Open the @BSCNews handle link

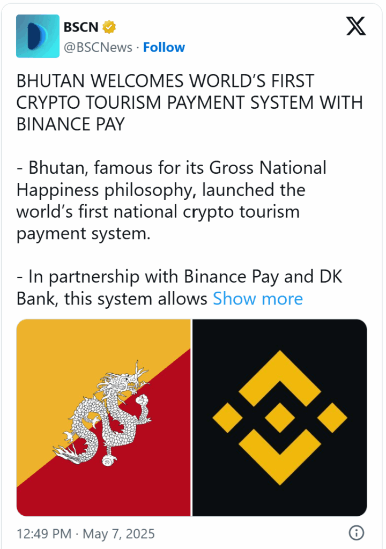pos(98,47)
